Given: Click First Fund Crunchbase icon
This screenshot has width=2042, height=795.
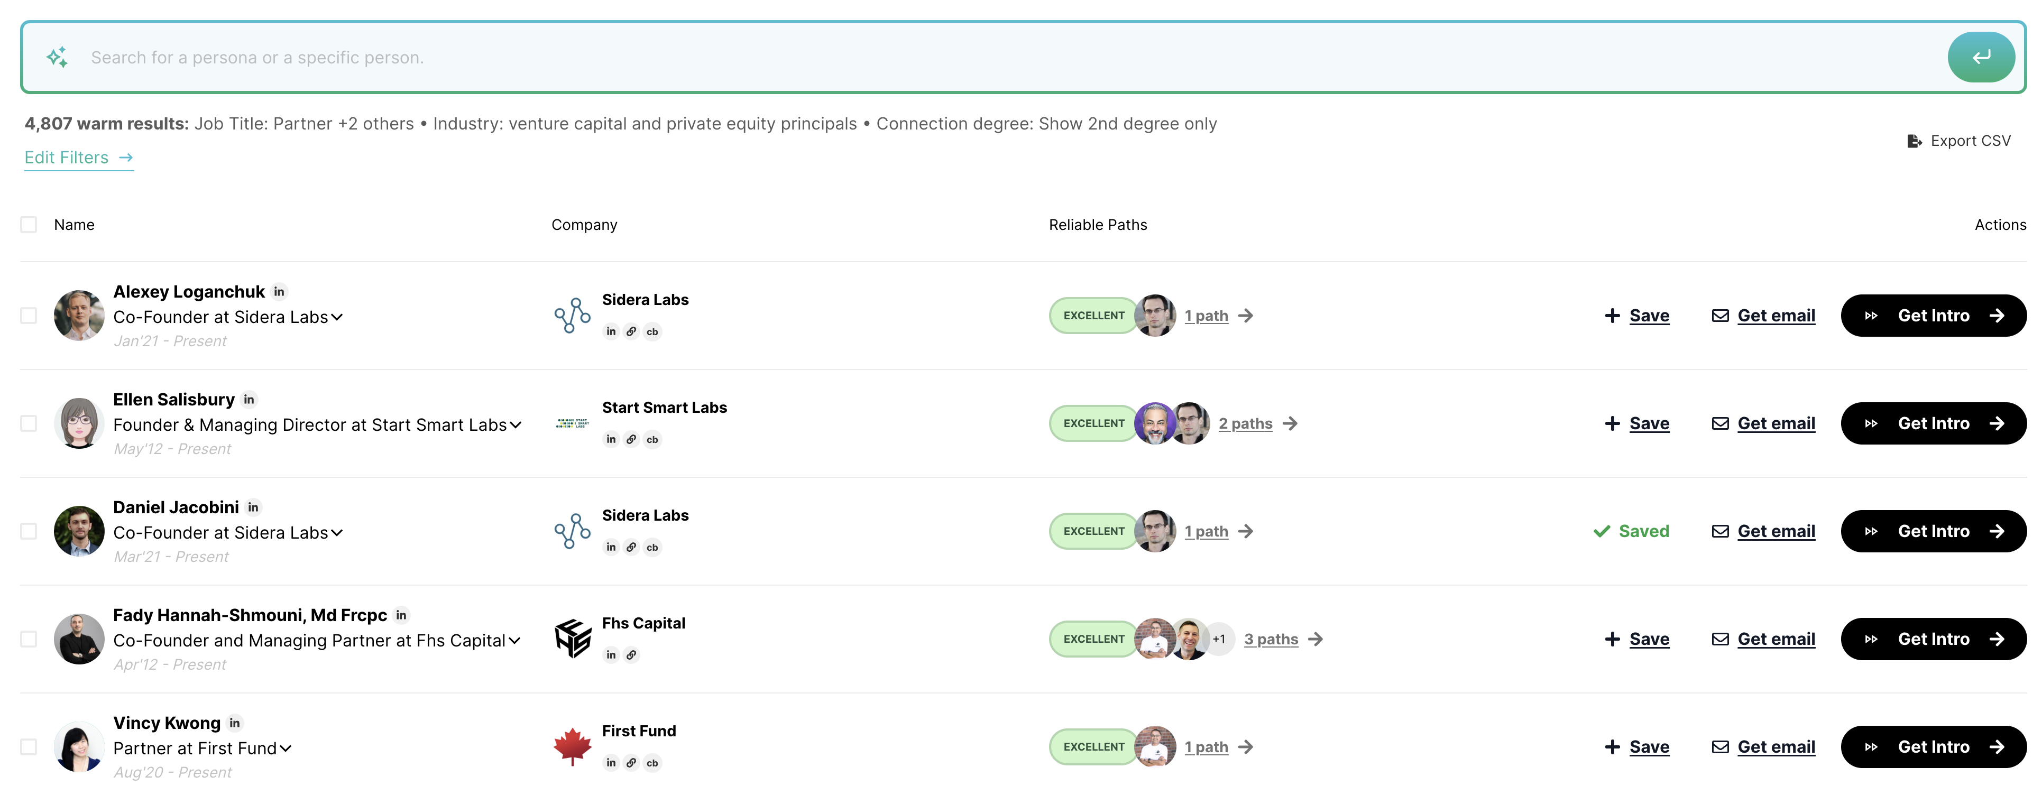Looking at the screenshot, I should 651,763.
